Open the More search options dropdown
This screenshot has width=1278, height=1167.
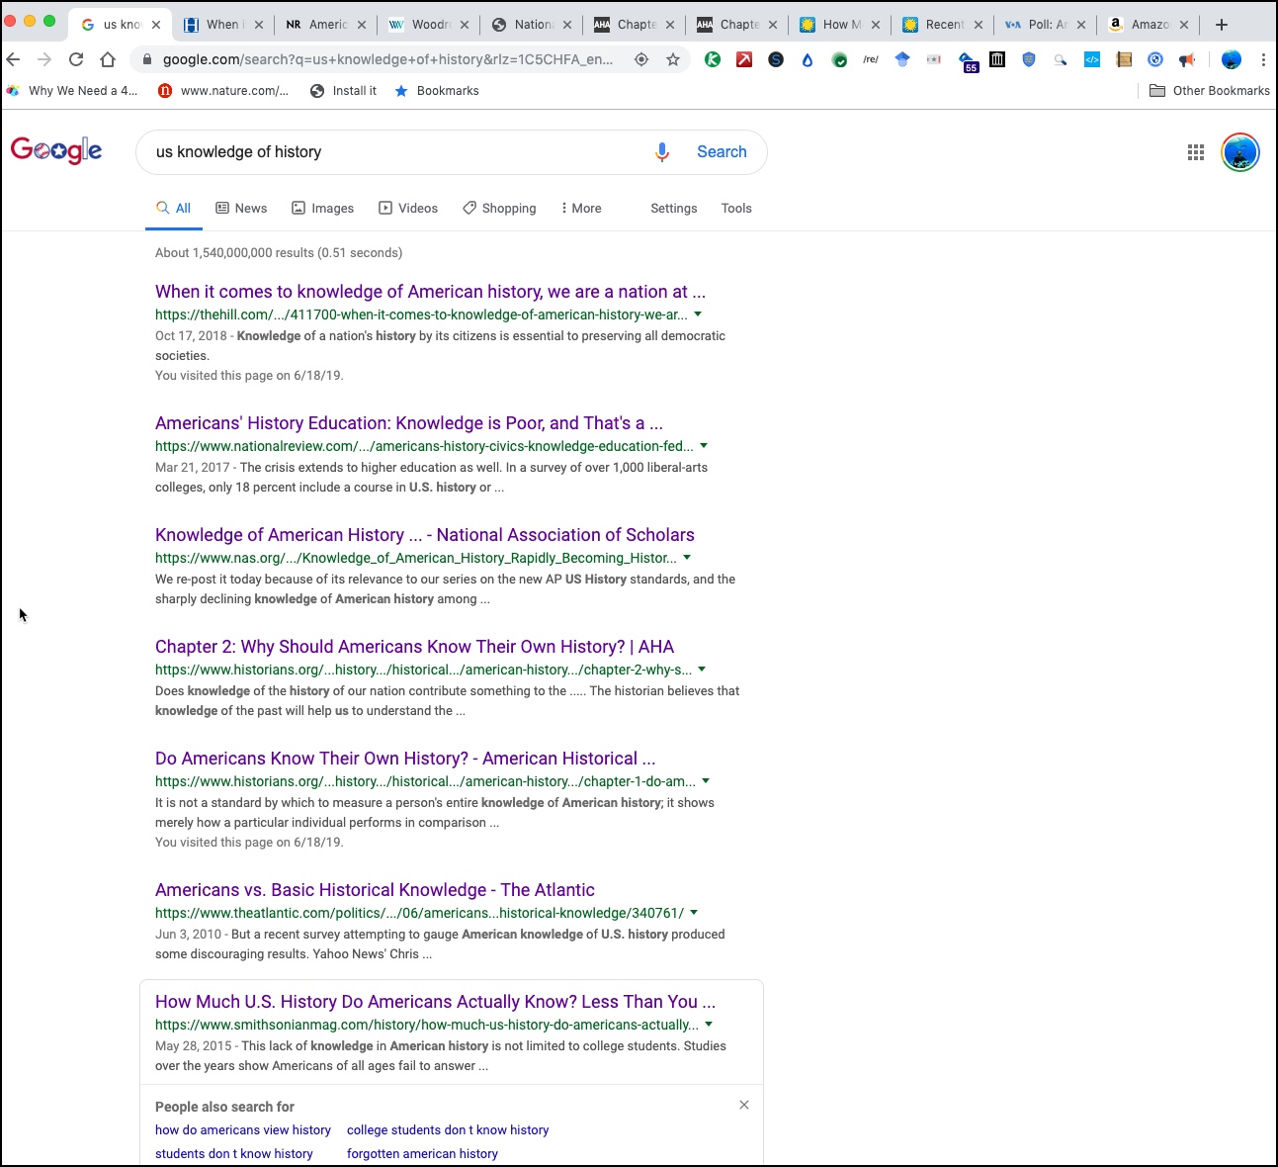tap(580, 208)
